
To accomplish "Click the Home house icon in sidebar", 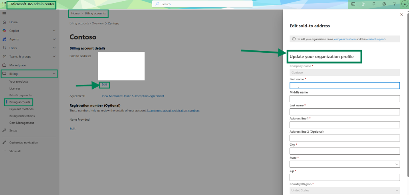I will (4, 22).
